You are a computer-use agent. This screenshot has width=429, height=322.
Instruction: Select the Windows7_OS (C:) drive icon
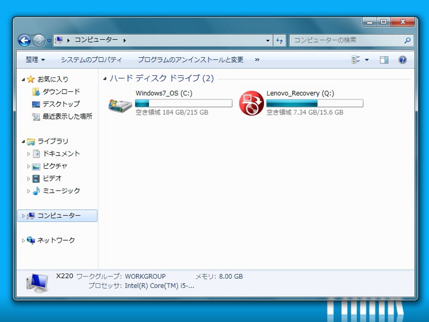[120, 105]
